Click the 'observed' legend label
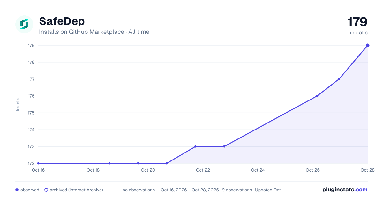The height and width of the screenshot is (201, 383). click(x=30, y=190)
